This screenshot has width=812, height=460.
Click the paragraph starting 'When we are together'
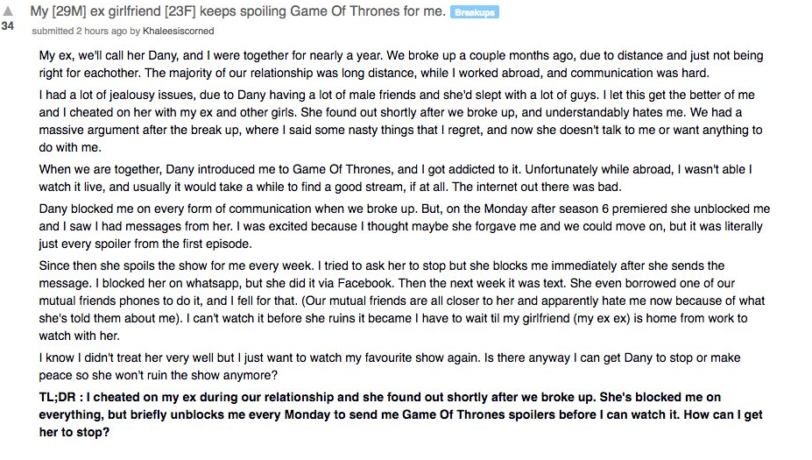point(396,178)
